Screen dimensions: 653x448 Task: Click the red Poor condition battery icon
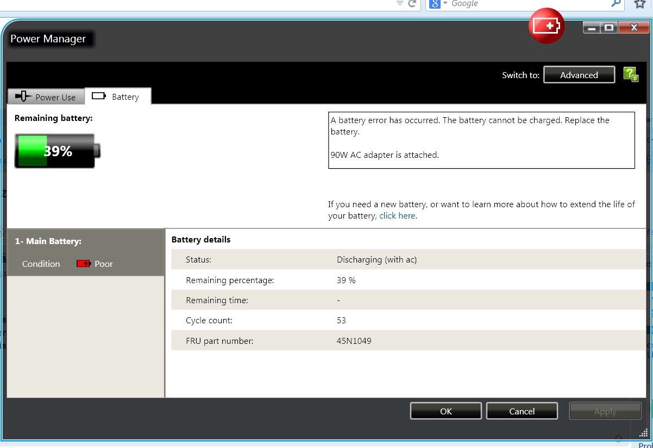(84, 264)
